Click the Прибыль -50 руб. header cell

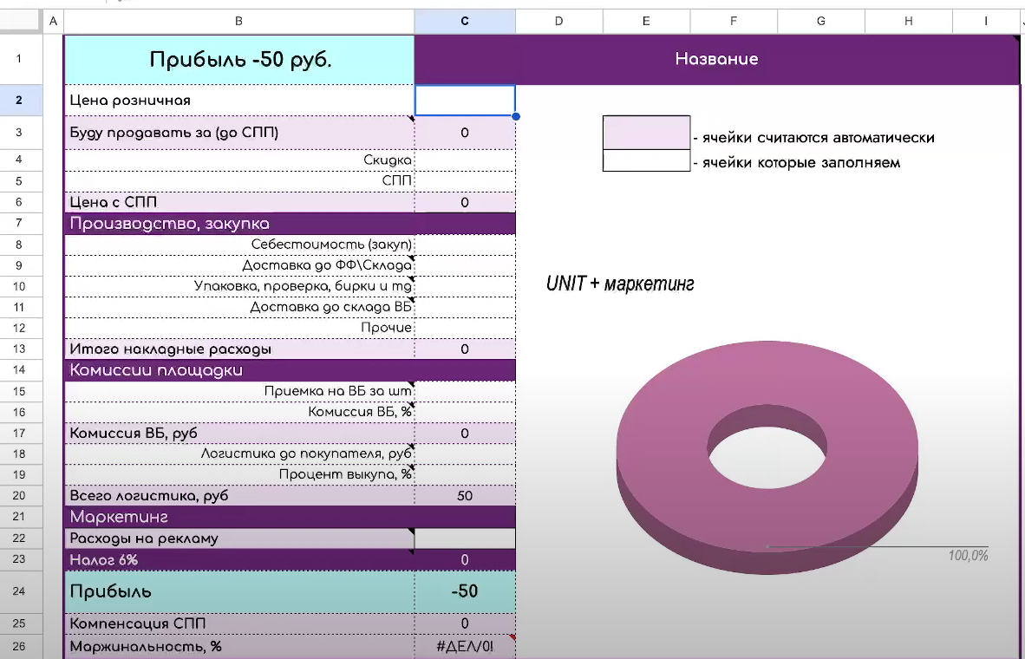(239, 60)
